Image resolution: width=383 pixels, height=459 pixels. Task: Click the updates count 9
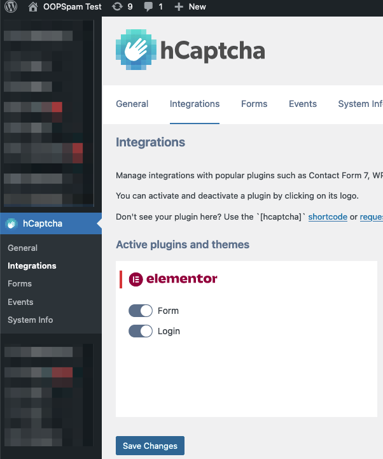click(x=130, y=6)
